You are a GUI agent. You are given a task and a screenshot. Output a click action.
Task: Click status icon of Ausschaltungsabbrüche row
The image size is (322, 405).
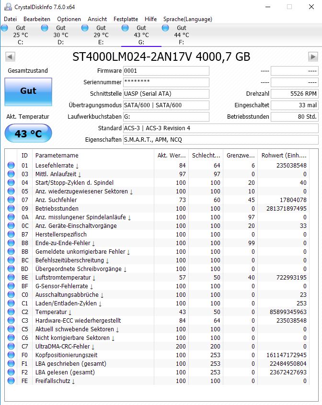11,294
